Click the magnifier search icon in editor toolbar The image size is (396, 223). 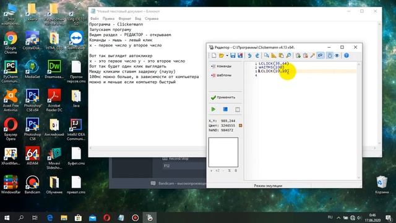[288, 55]
